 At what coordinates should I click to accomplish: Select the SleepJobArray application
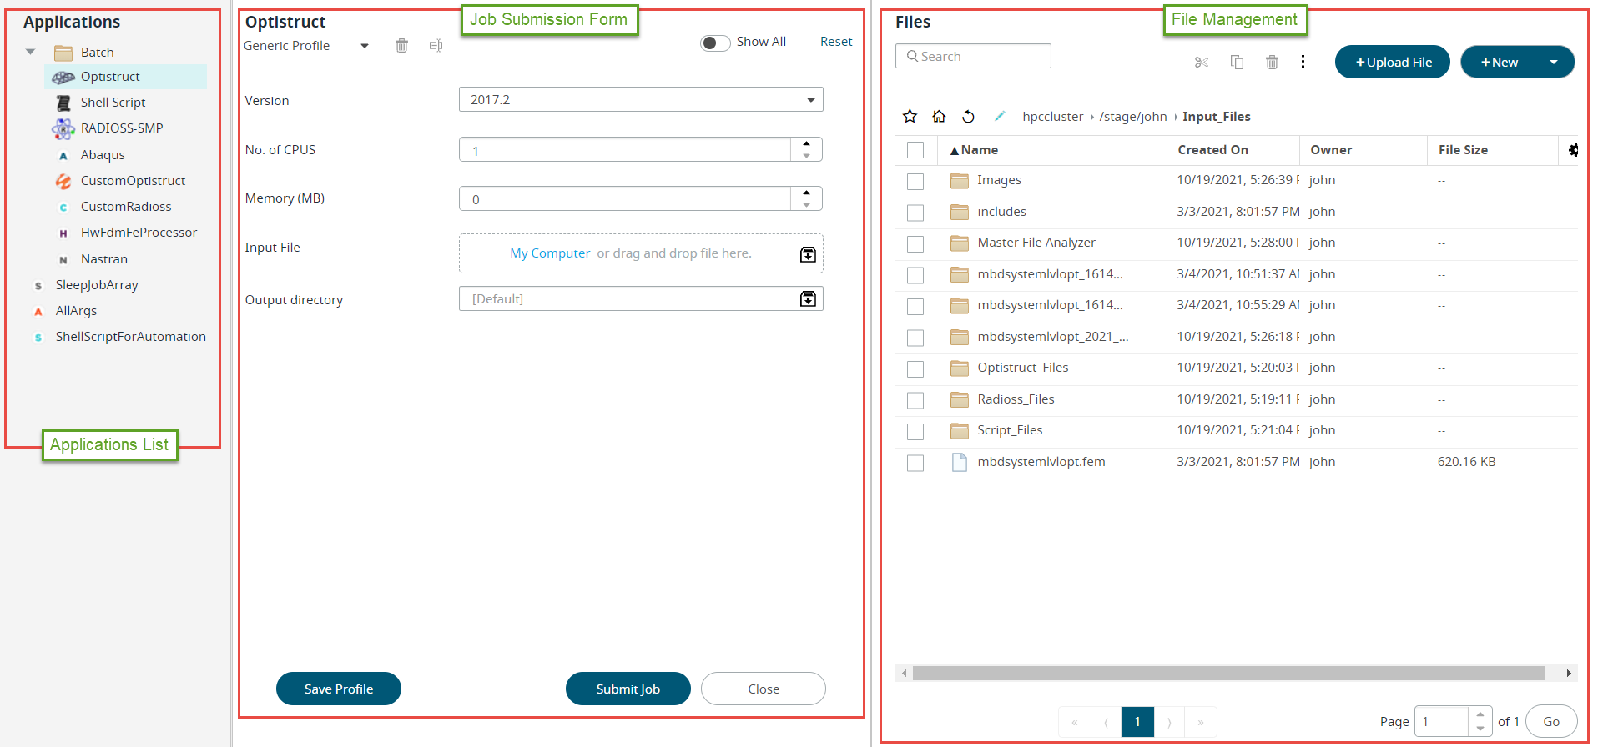point(97,285)
